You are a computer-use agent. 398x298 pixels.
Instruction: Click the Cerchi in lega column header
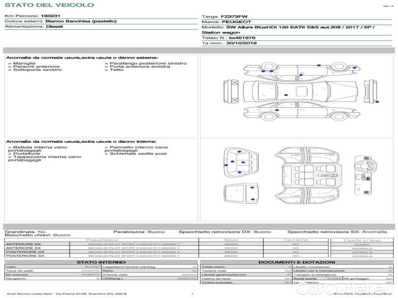(362, 240)
